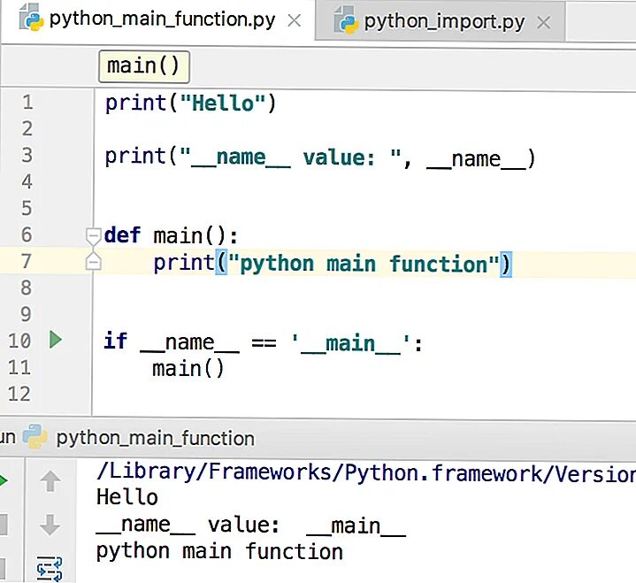Click the __name__ value print statement line
This screenshot has width=636, height=583.
click(320, 157)
